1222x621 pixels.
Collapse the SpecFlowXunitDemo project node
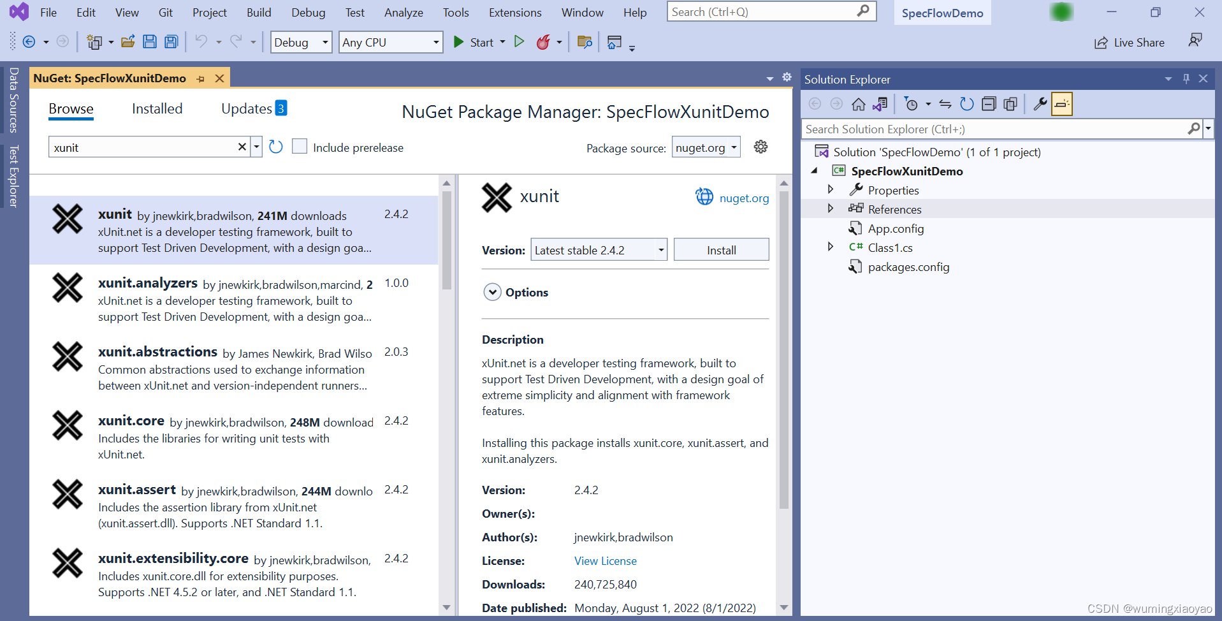pyautogui.click(x=815, y=171)
